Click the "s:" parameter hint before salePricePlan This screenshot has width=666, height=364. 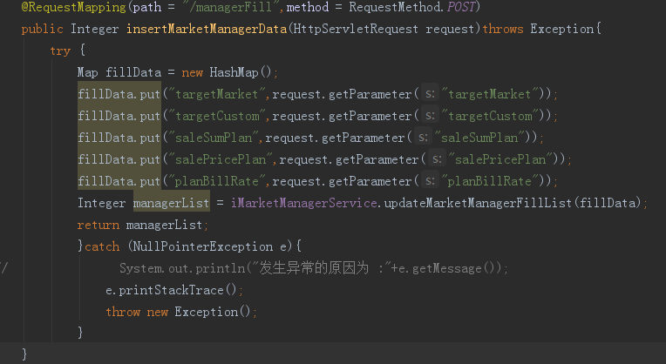coord(437,159)
